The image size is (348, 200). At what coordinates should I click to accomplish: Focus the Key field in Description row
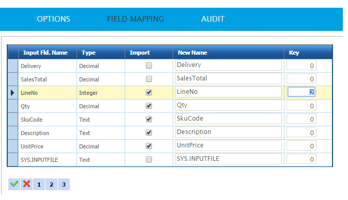301,132
